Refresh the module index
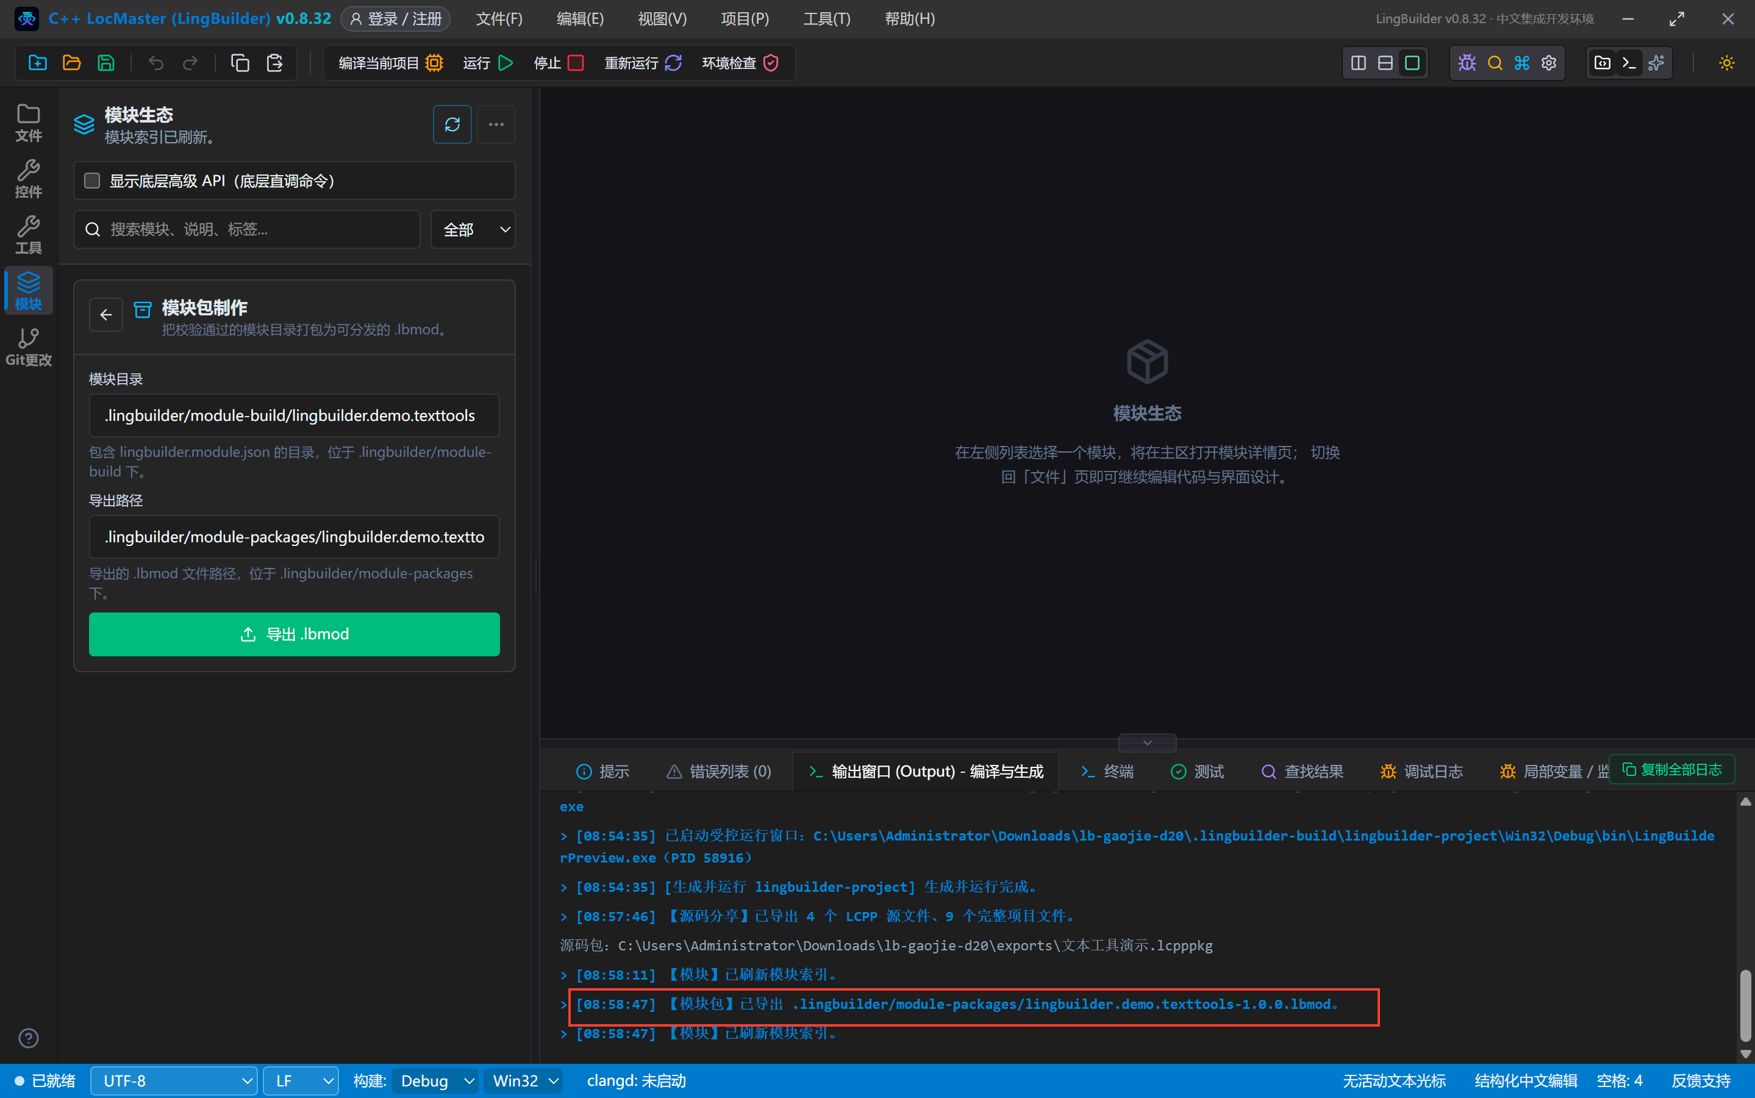The image size is (1755, 1098). (452, 124)
